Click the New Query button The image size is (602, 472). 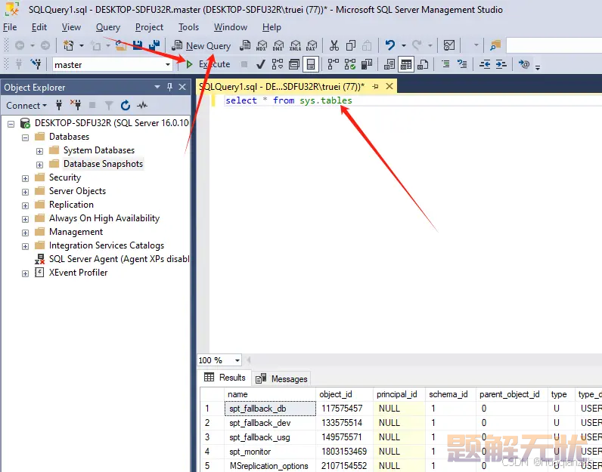(x=201, y=45)
